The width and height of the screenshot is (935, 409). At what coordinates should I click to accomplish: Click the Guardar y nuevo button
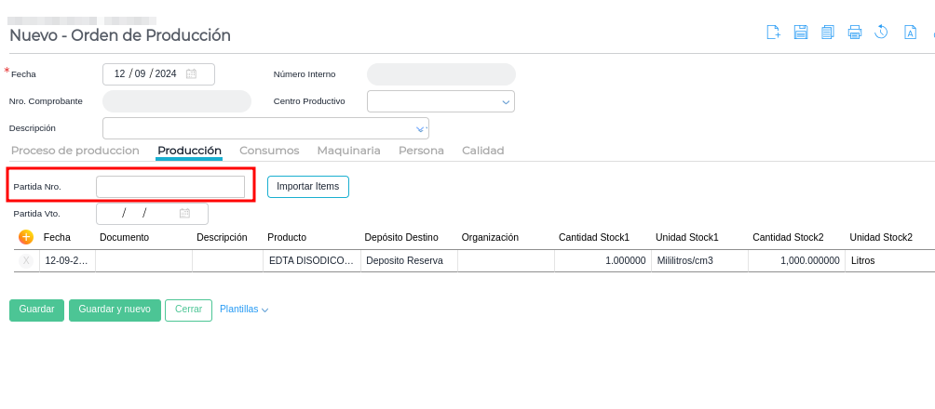pyautogui.click(x=115, y=310)
